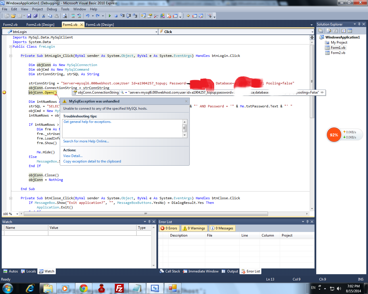This screenshot has height=294, width=368.
Task: Continue debugging with the green play icon
Action: click(x=110, y=16)
